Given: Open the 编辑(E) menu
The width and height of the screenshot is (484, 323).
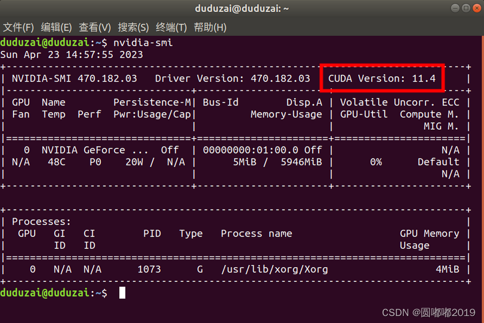Looking at the screenshot, I should click(x=56, y=28).
